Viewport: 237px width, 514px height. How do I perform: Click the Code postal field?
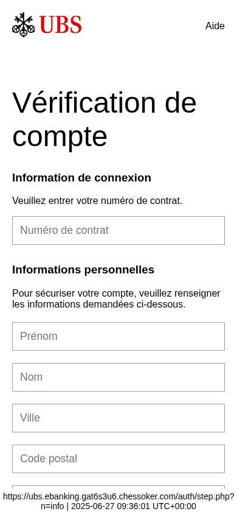pos(118,459)
